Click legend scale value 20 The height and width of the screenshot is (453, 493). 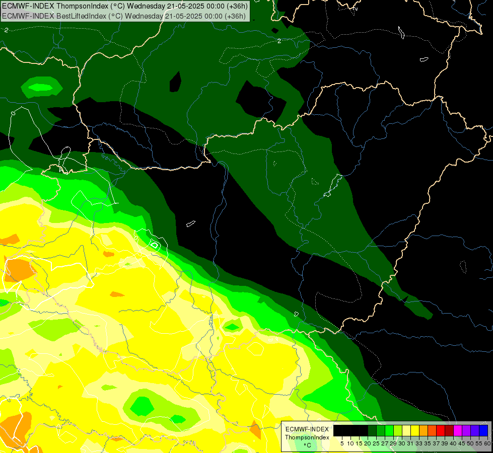coord(368,443)
